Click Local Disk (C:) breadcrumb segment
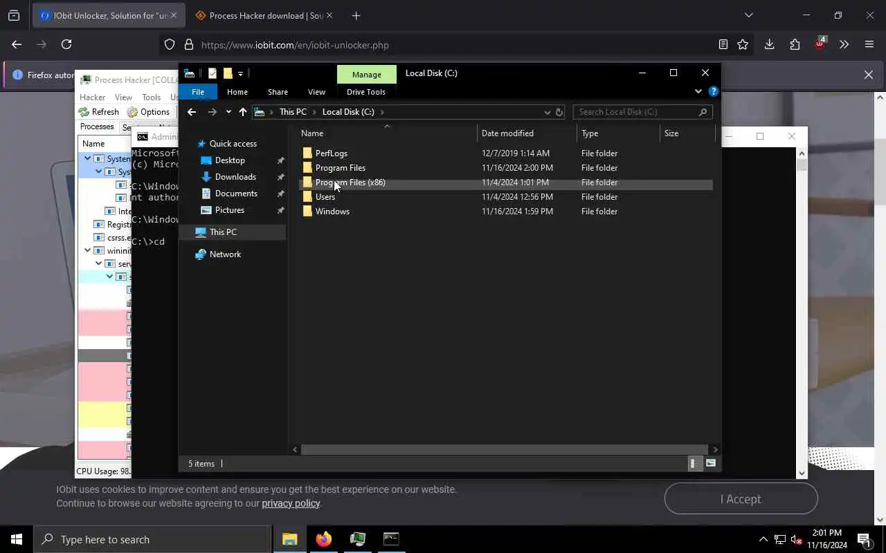The width and height of the screenshot is (886, 553). (348, 112)
